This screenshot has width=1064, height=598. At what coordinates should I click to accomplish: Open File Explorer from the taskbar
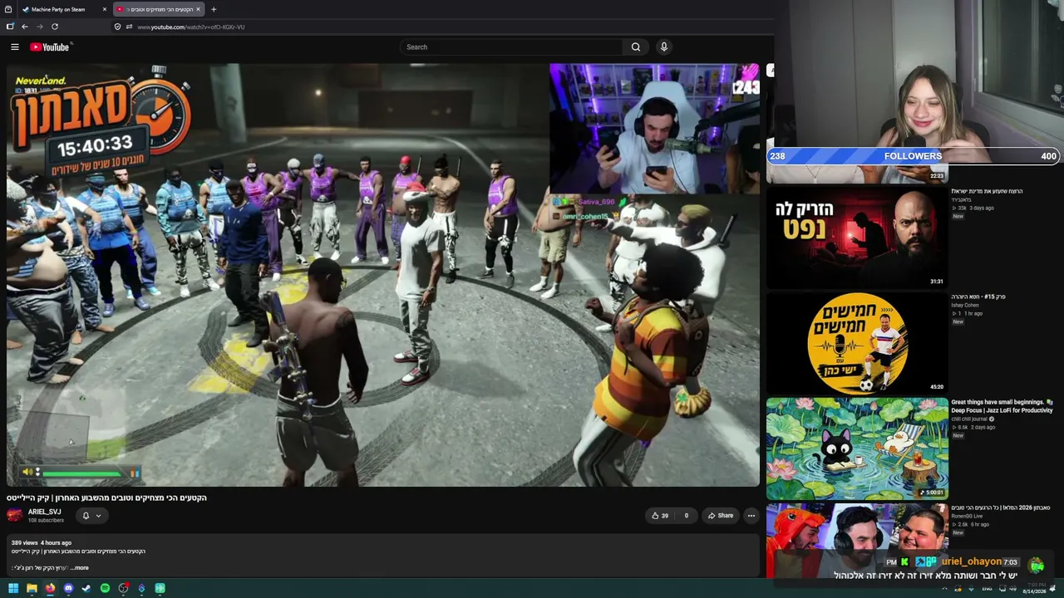tap(32, 589)
